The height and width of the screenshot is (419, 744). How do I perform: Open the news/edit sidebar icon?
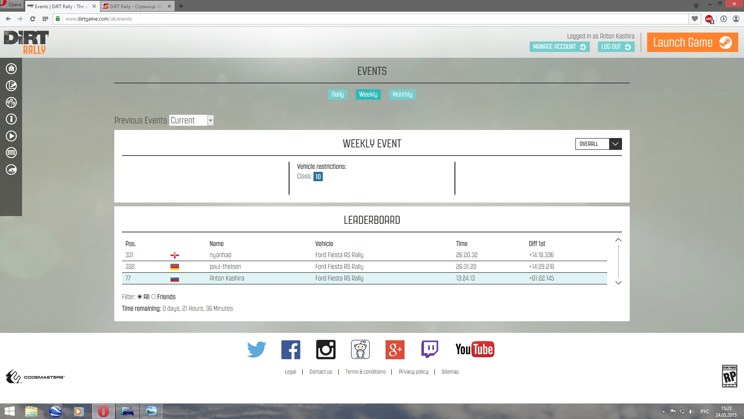tap(11, 86)
